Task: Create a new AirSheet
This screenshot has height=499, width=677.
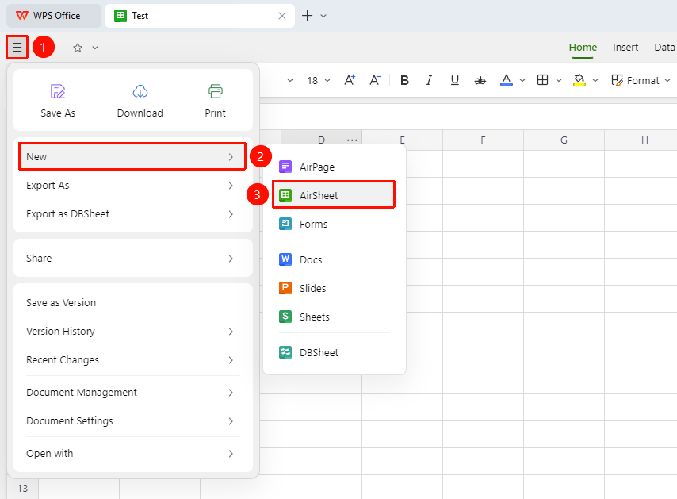Action: pos(335,195)
